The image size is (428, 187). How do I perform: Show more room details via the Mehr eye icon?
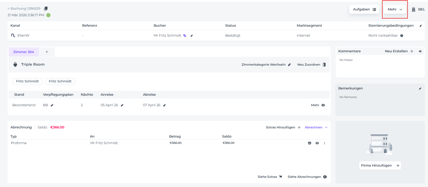point(323,105)
